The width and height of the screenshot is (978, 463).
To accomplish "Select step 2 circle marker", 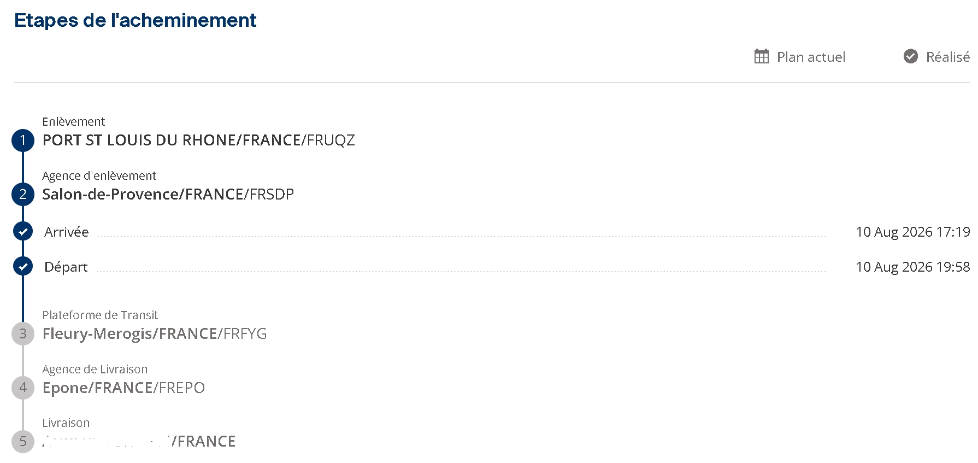I will pyautogui.click(x=23, y=194).
